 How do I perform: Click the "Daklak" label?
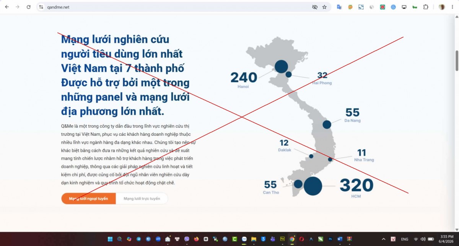(x=285, y=150)
